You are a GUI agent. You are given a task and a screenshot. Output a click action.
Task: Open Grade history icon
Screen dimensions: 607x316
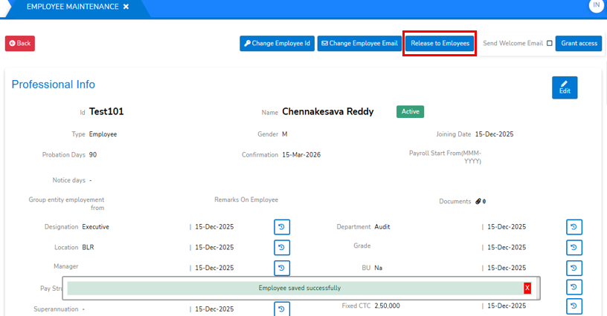[x=574, y=248]
